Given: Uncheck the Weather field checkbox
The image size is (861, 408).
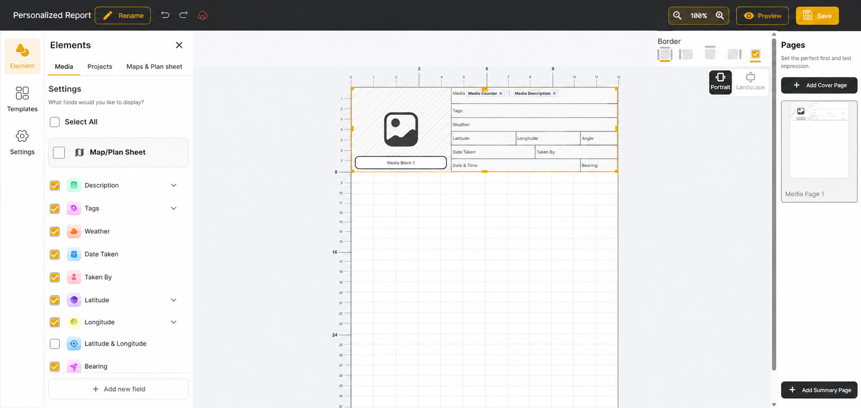Looking at the screenshot, I should coord(55,232).
